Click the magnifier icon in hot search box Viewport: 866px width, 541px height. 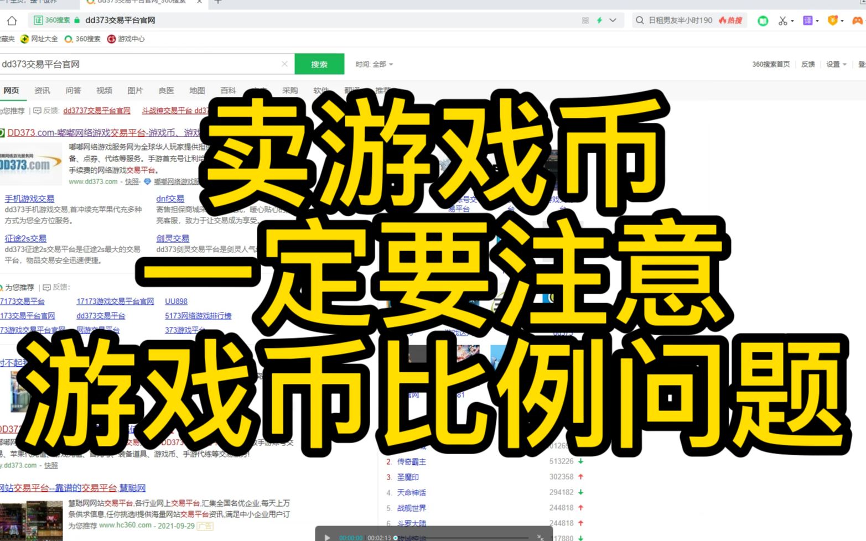coord(640,20)
